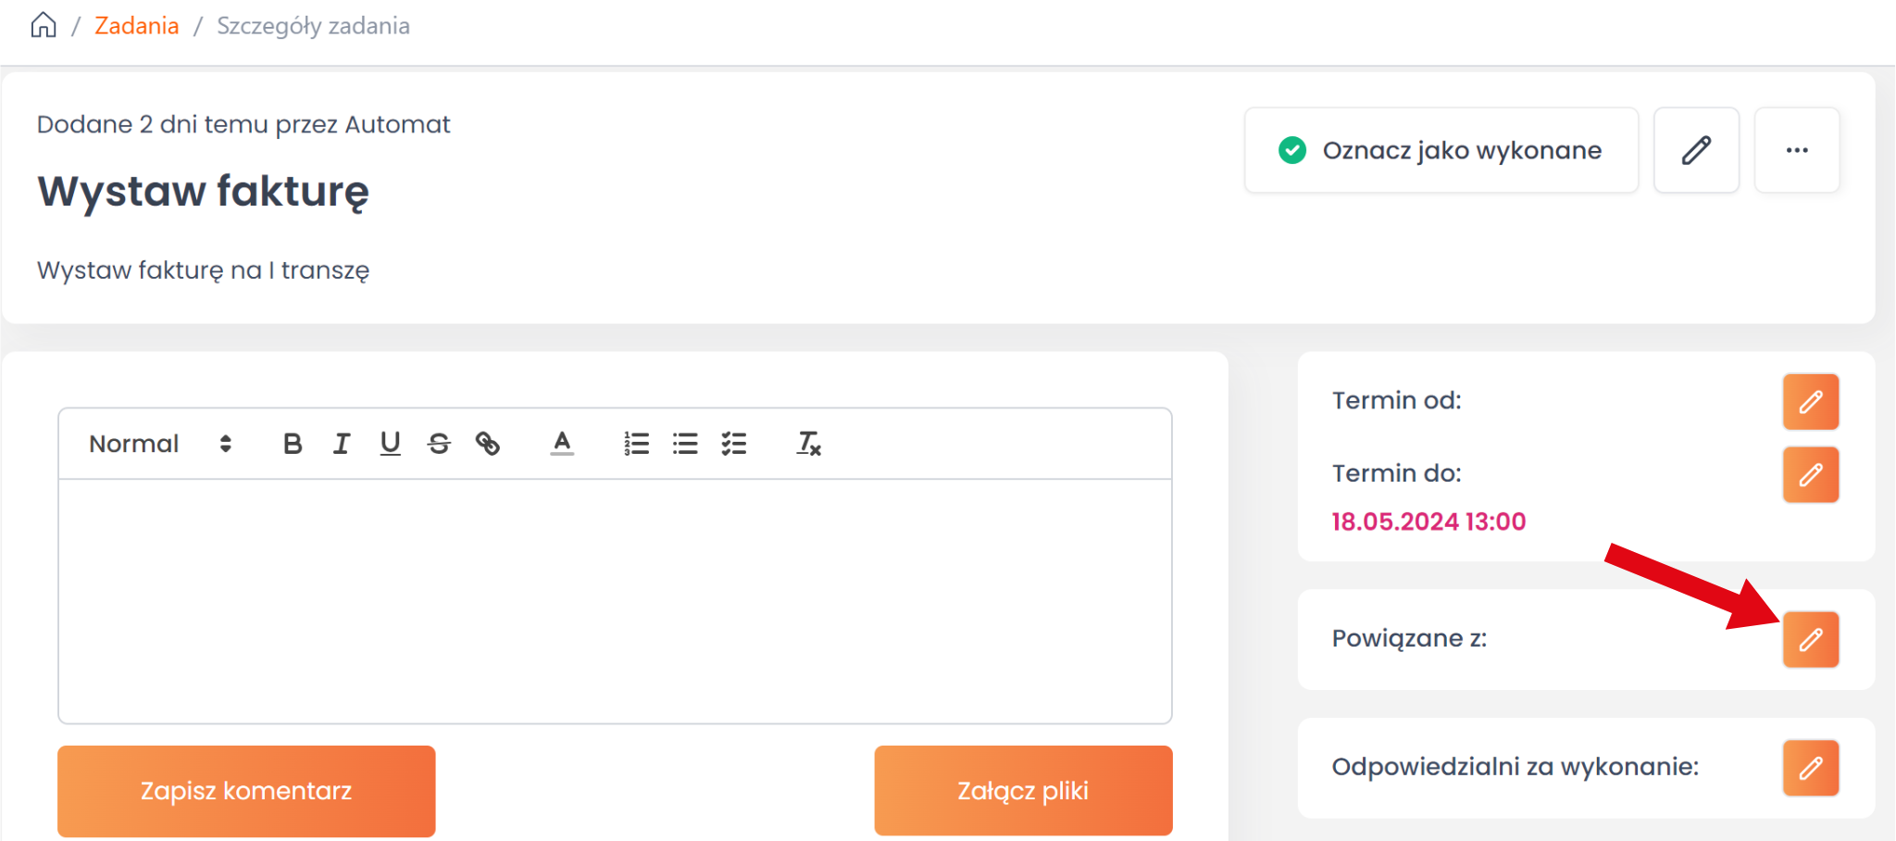Click the pencil edit task icon
Viewport: 1896px width, 841px height.
pos(1696,150)
